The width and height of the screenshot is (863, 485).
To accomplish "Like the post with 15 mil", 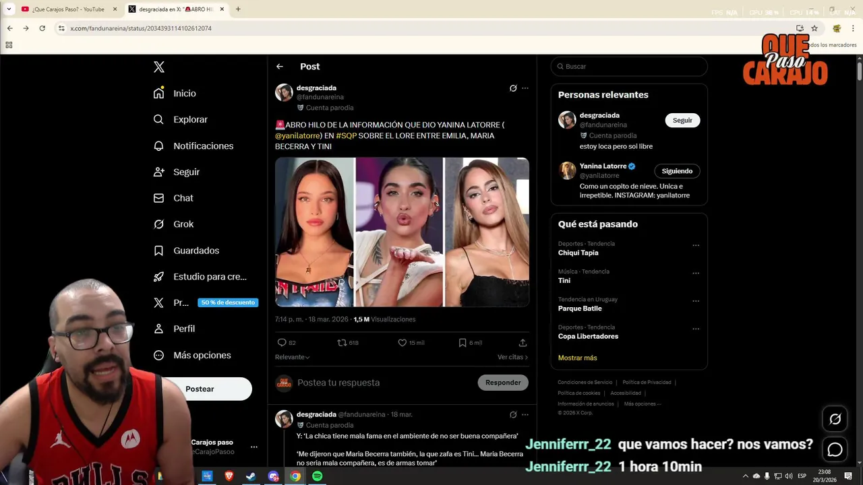I will pyautogui.click(x=402, y=343).
